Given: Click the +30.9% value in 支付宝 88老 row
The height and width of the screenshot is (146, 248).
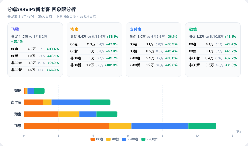Looking at the screenshot, I should [171, 44].
